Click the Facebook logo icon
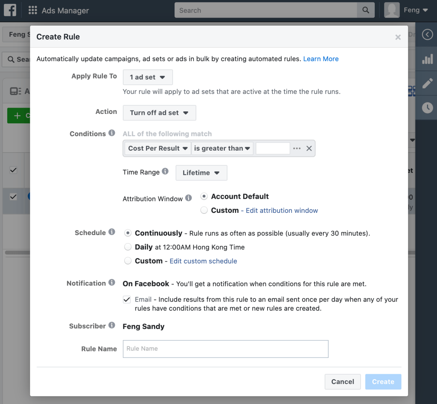 click(10, 10)
